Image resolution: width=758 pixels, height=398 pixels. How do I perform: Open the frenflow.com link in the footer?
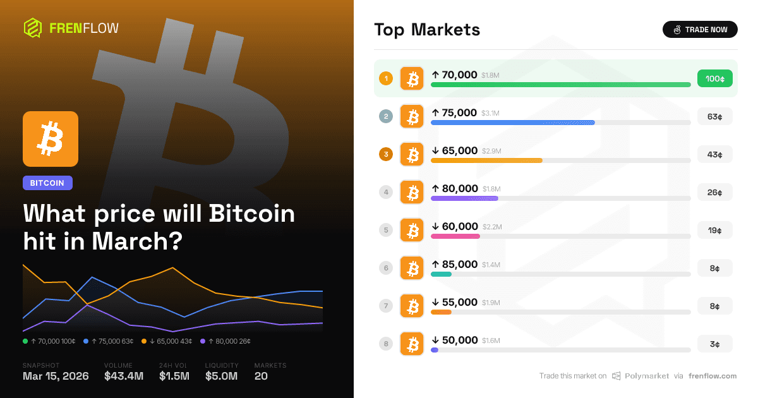pyautogui.click(x=713, y=376)
